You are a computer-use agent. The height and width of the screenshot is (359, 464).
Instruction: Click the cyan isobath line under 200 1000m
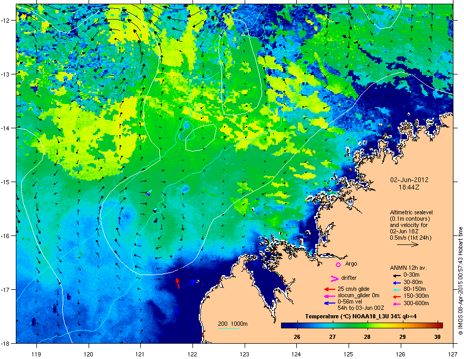228,328
